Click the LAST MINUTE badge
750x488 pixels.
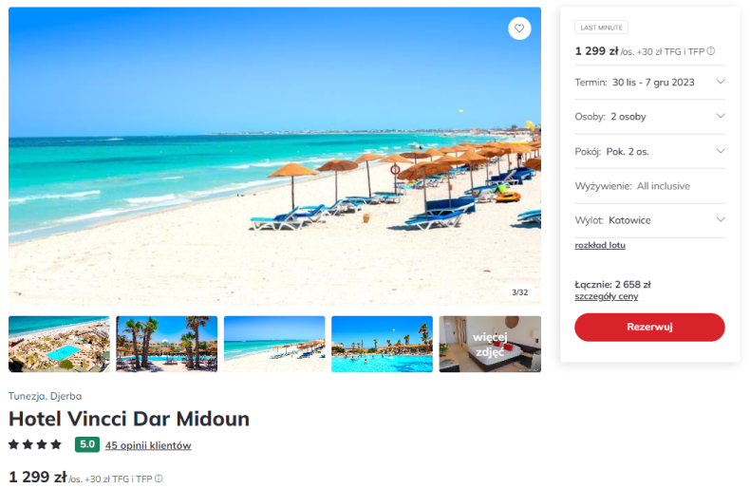pyautogui.click(x=601, y=28)
